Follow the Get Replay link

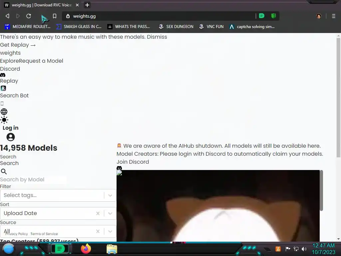(18, 45)
